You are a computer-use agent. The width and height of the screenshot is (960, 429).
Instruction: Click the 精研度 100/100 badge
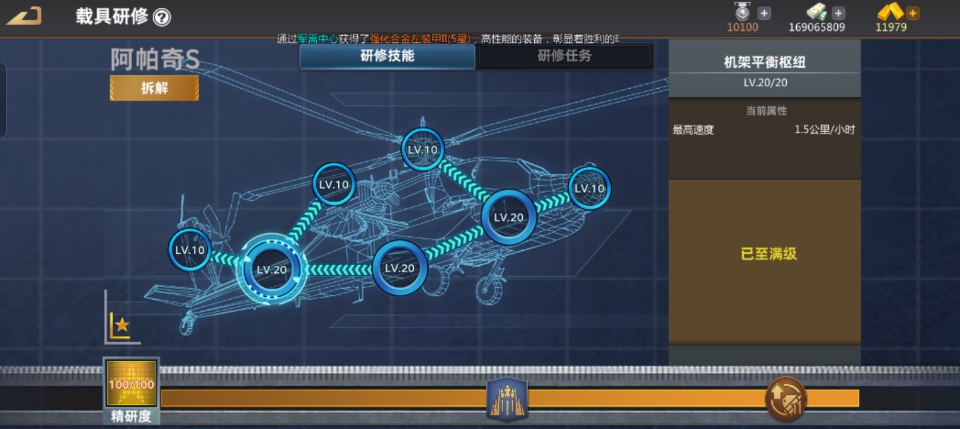pos(131,386)
